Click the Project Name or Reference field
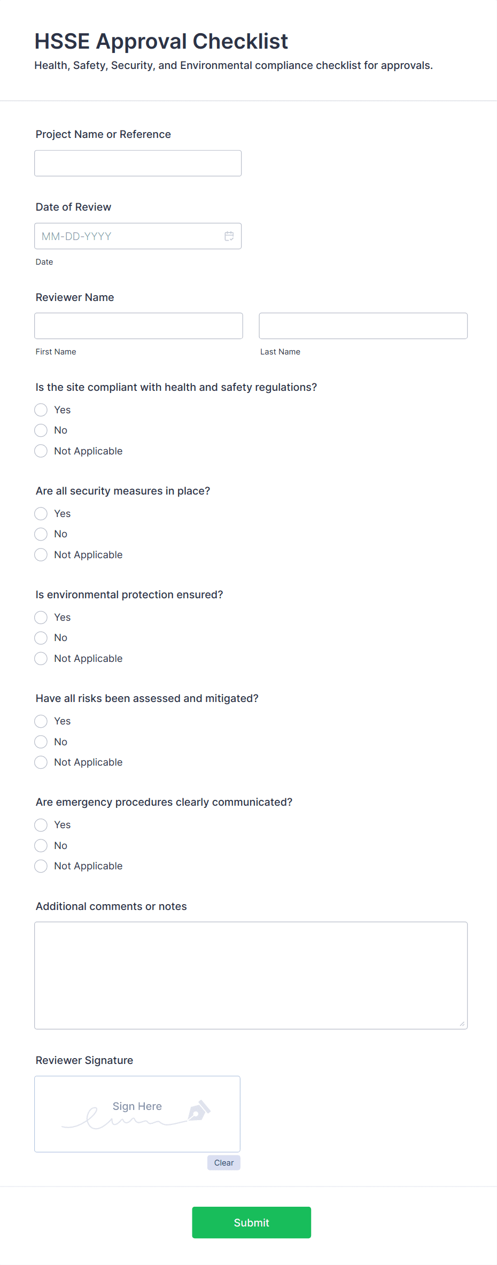 [x=137, y=163]
